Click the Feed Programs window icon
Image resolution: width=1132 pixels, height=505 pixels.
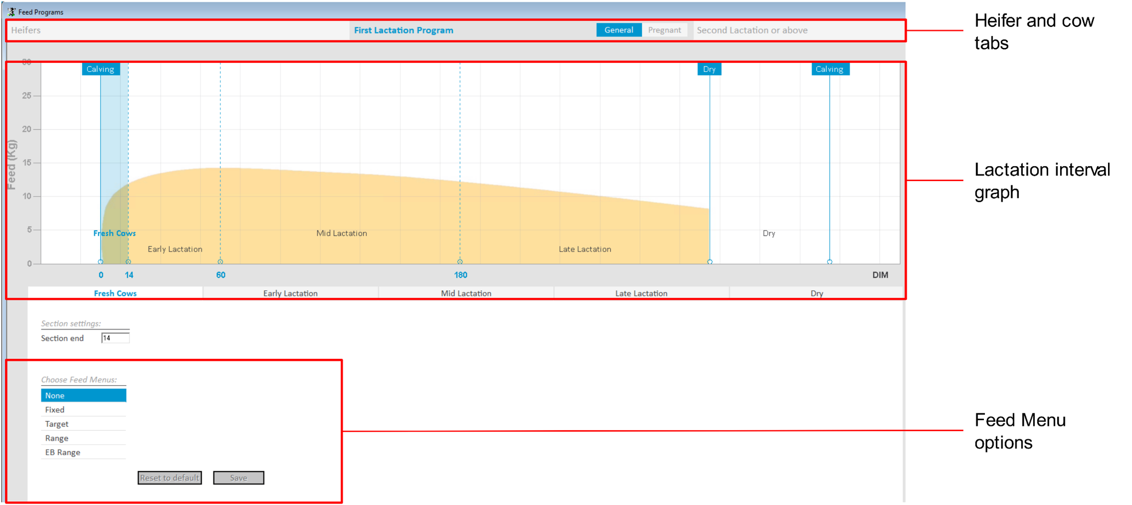coord(12,11)
